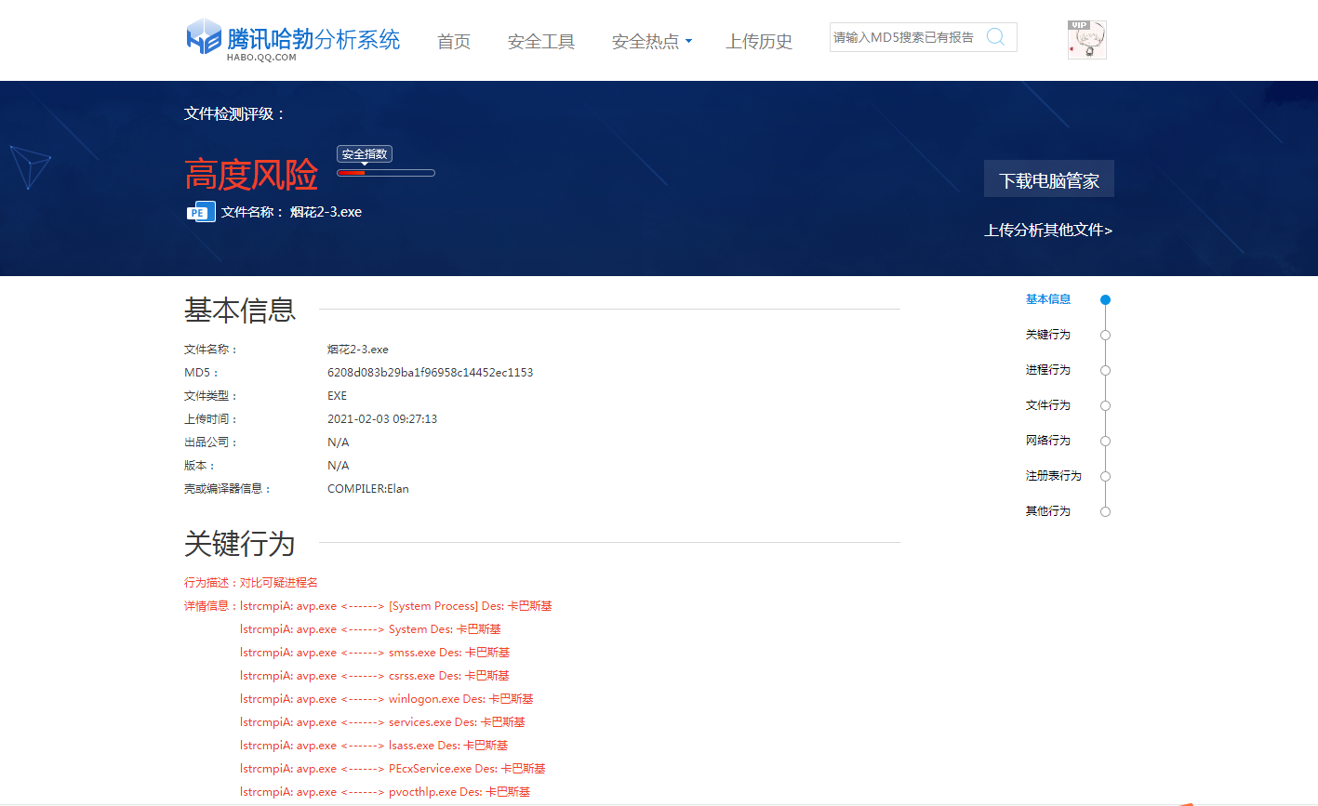Click 上传分析其他文件 link

(1048, 231)
